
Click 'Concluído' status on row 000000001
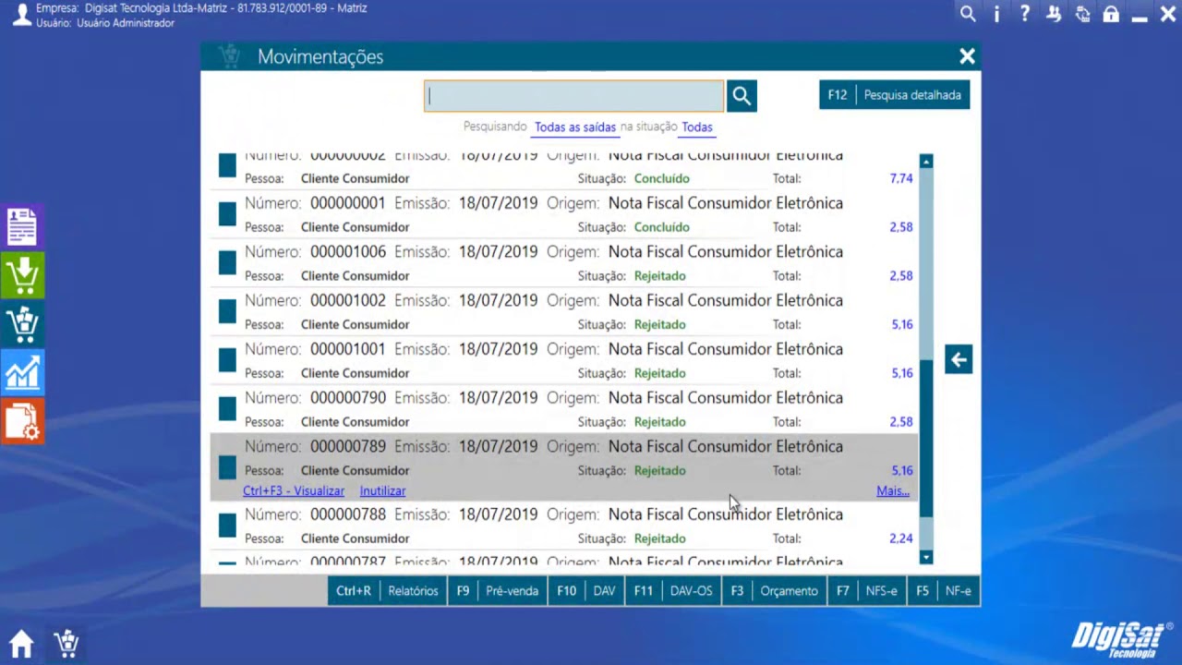tap(662, 227)
